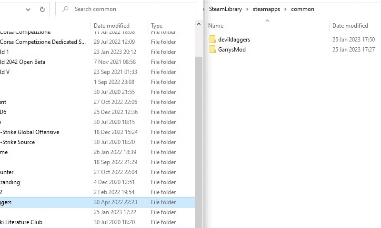
Task: Select the row dated 30 Jul 2020 21:55
Action: coord(97,92)
